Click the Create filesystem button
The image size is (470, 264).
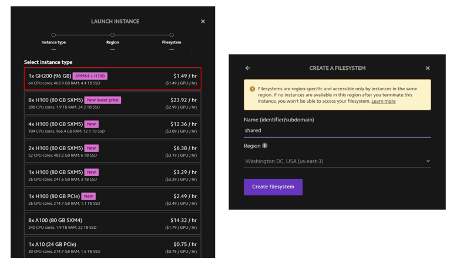273,187
